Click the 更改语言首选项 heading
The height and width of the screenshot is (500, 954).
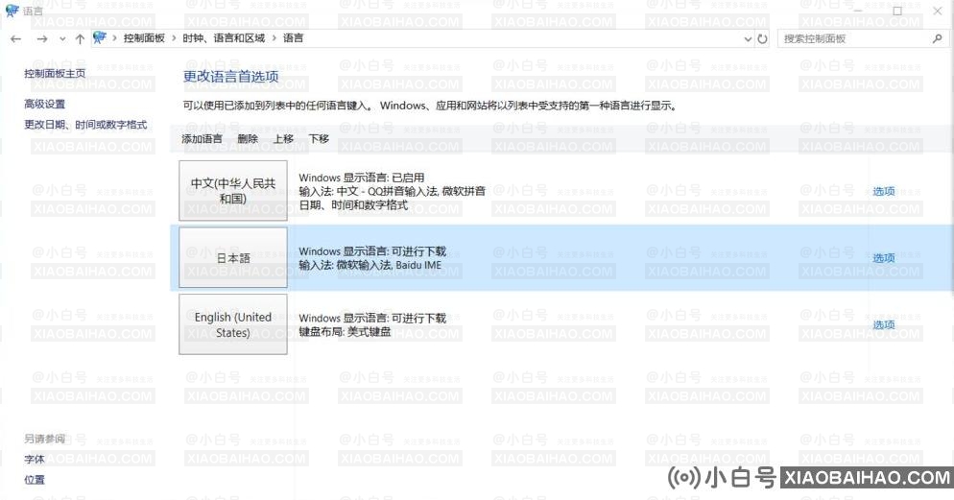(230, 77)
